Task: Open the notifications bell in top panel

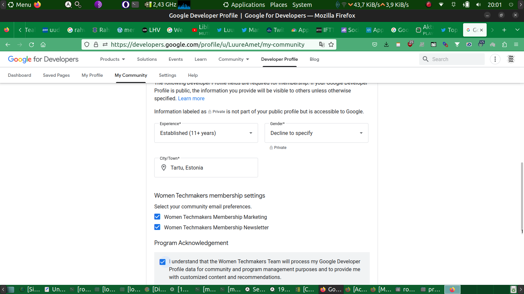Action: coord(454,5)
